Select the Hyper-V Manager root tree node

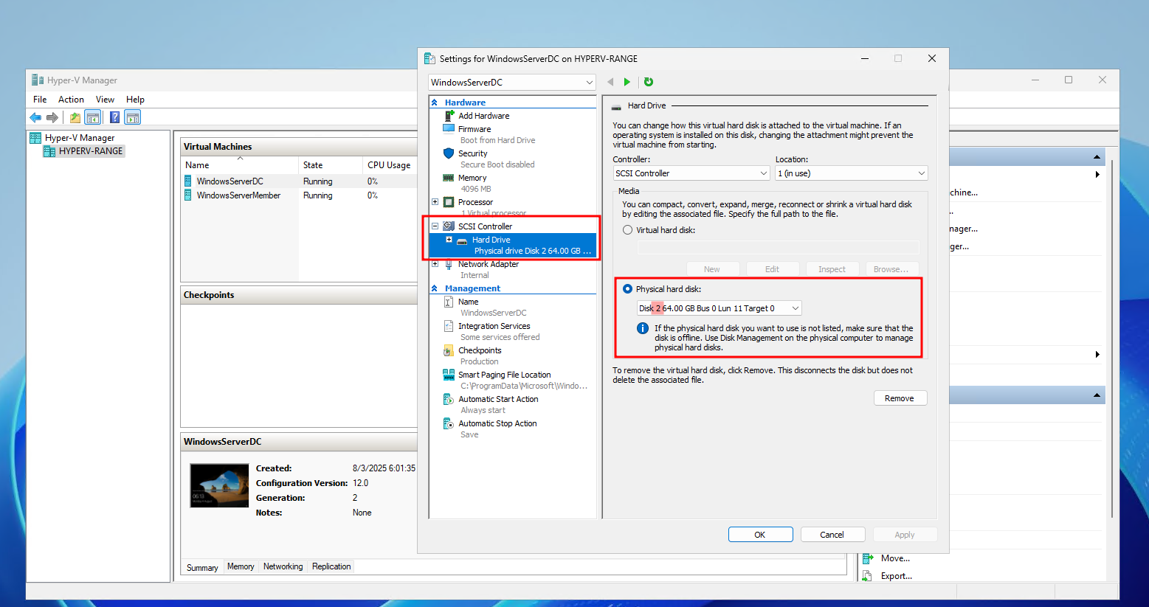click(80, 138)
